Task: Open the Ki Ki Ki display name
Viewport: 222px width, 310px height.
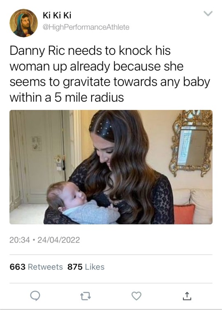Action: (x=57, y=15)
